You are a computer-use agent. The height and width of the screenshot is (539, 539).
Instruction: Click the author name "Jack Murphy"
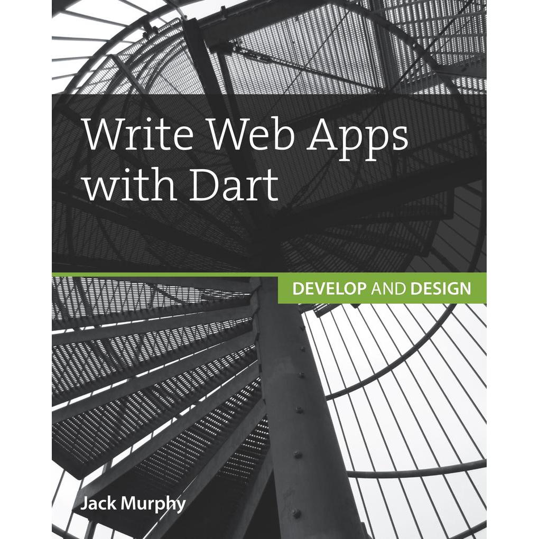pos(133,504)
